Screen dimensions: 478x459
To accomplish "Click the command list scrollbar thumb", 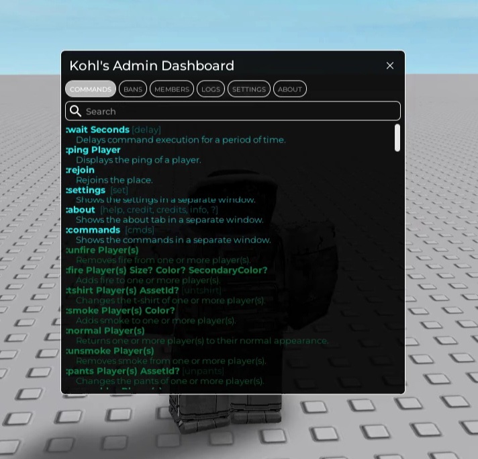I will click(397, 138).
